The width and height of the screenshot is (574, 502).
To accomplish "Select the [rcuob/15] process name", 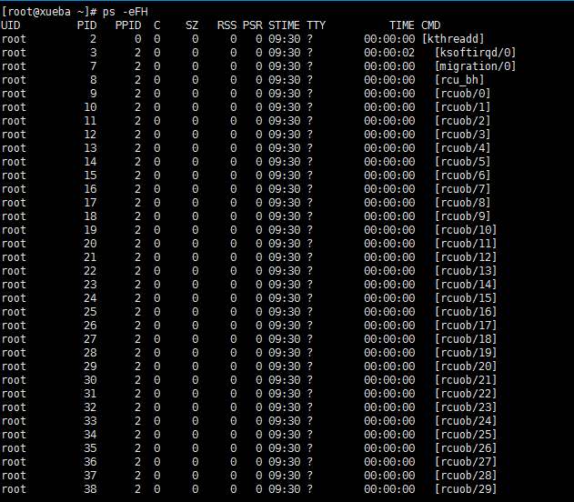I will [x=466, y=298].
